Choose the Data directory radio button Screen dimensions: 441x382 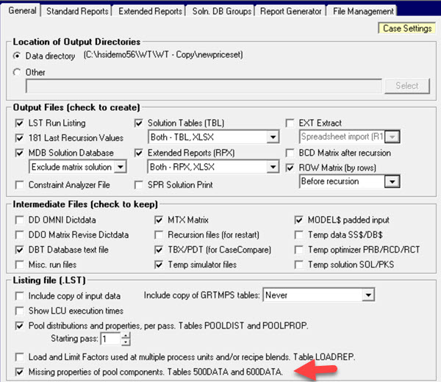click(18, 56)
